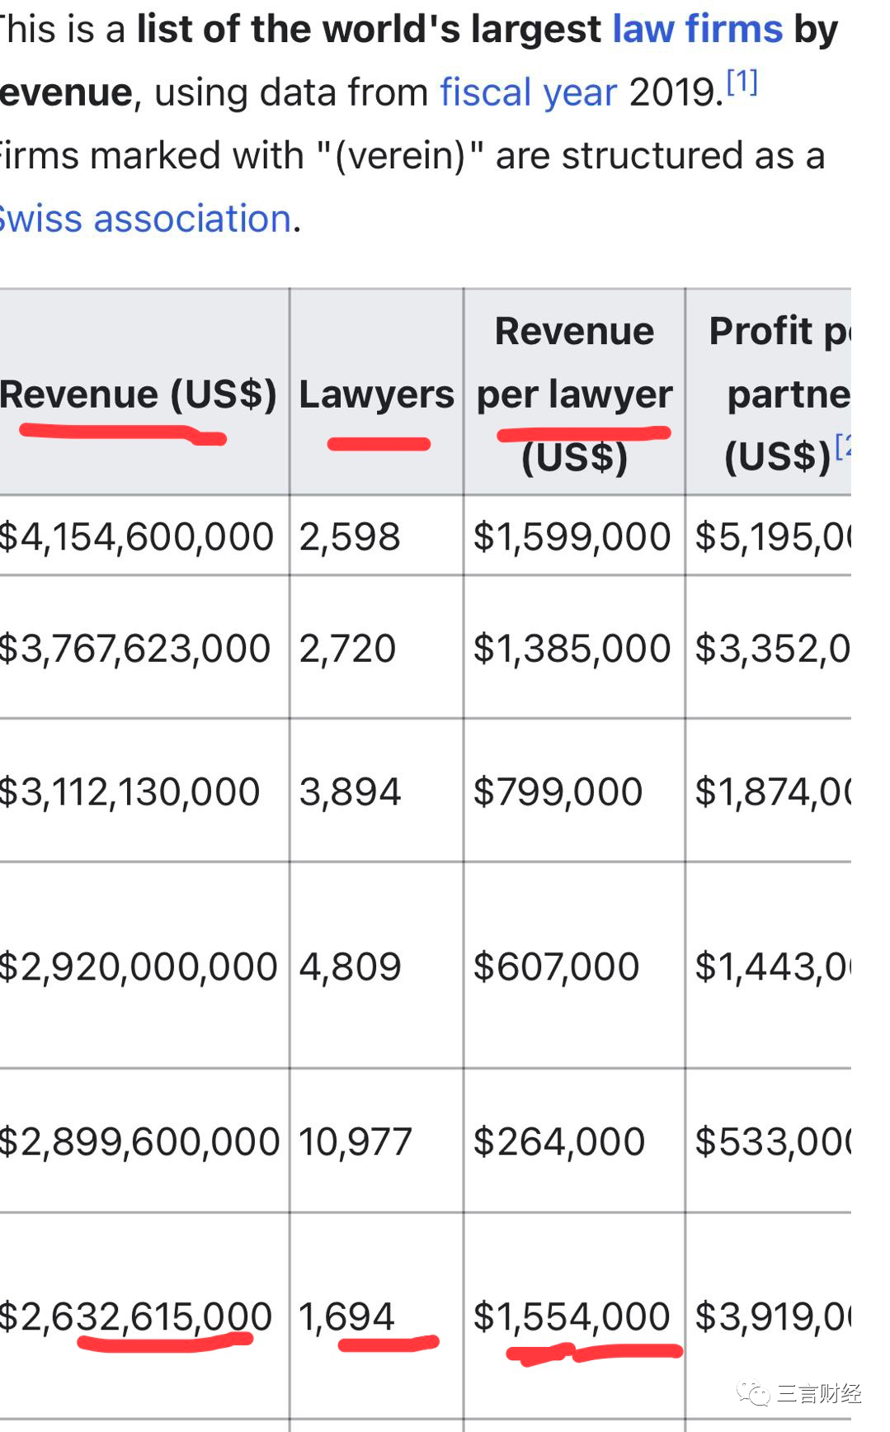Click the 2,598 lawyers cell
The image size is (890, 1432).
point(350,536)
